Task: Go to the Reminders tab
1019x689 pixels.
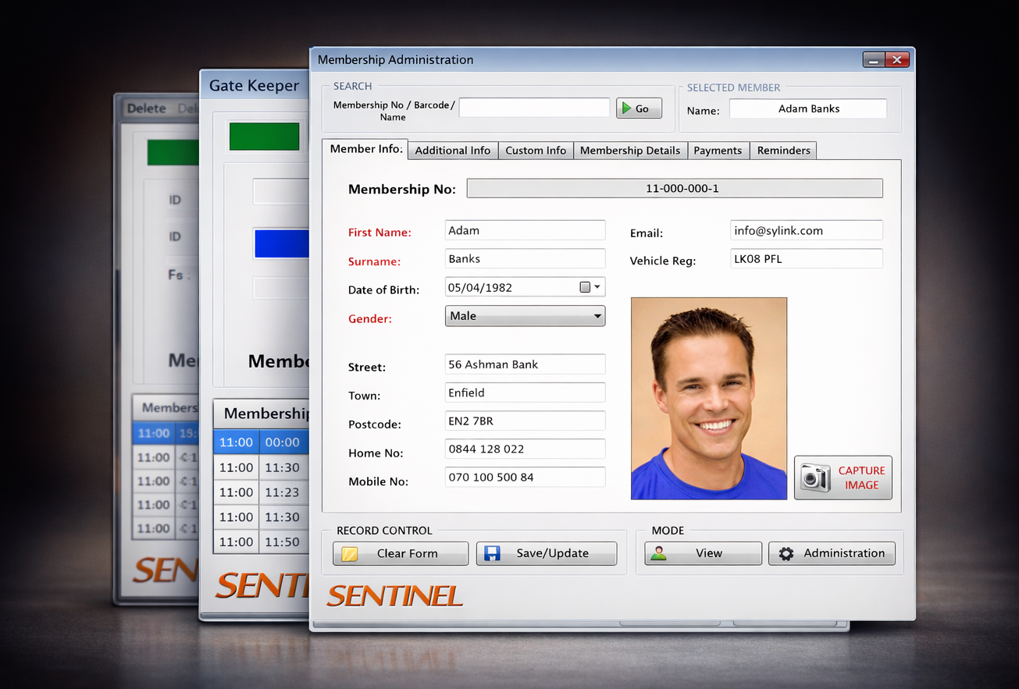Action: tap(783, 151)
